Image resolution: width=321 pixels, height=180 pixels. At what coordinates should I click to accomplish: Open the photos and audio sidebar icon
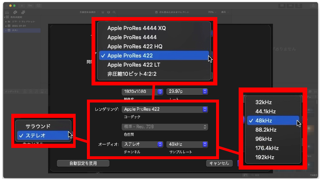pyautogui.click(x=15, y=12)
